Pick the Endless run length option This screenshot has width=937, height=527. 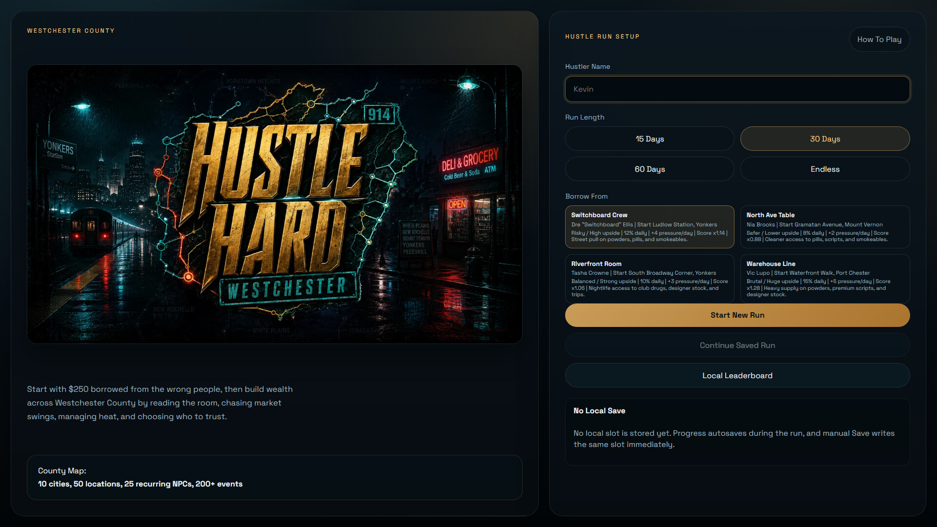pyautogui.click(x=825, y=169)
